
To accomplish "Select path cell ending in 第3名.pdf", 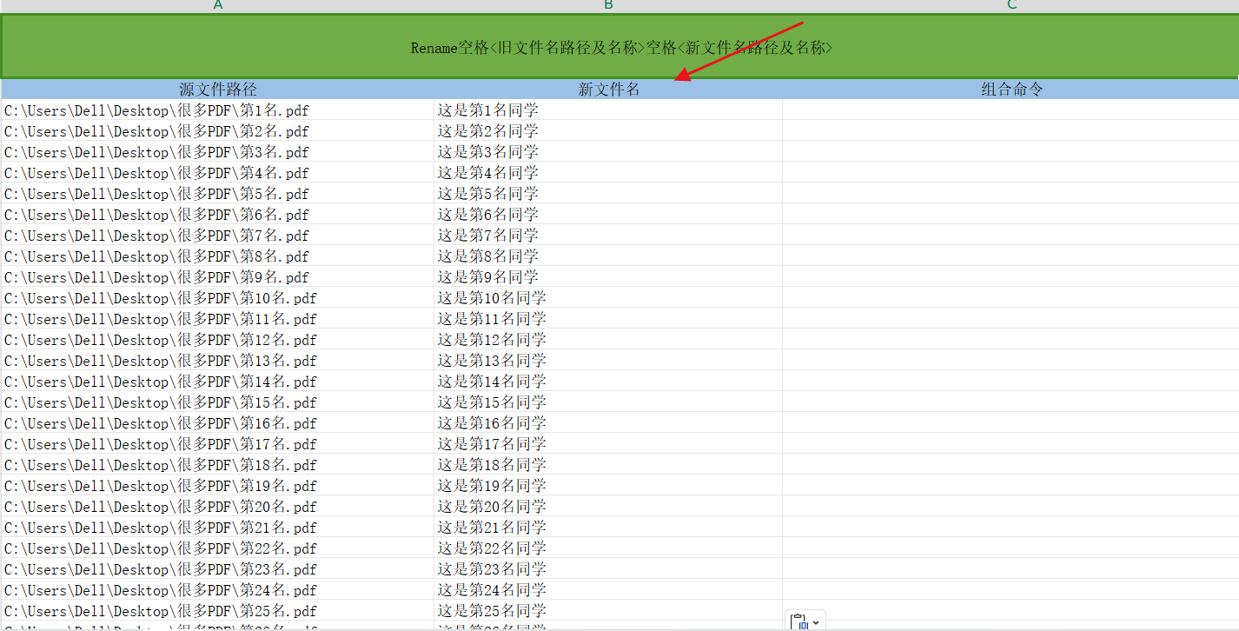I will pyautogui.click(x=218, y=152).
